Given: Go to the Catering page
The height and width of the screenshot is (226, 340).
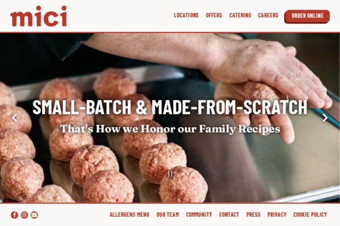Looking at the screenshot, I should 240,15.
